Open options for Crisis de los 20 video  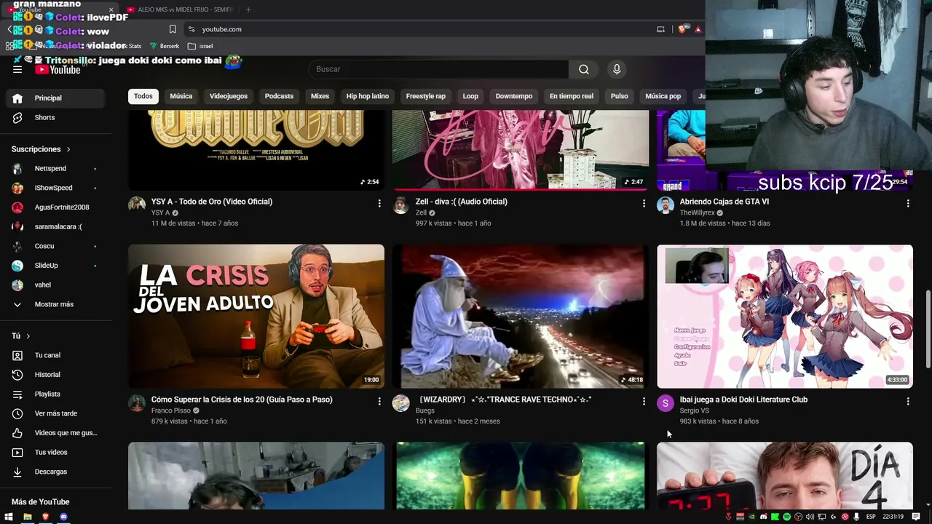click(379, 402)
